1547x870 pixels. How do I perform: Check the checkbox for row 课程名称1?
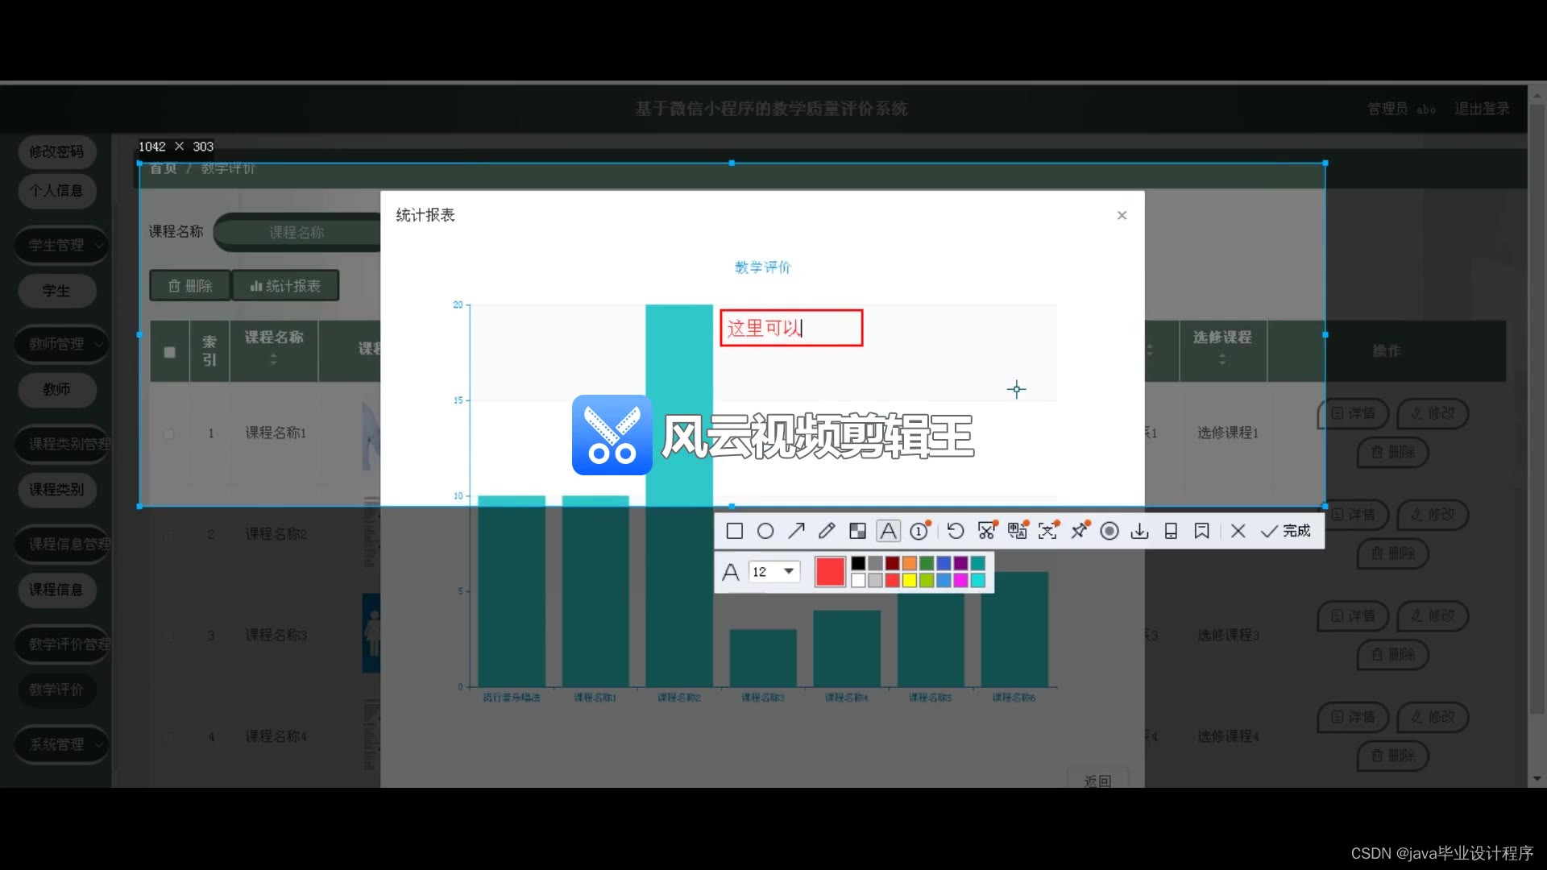(x=169, y=433)
